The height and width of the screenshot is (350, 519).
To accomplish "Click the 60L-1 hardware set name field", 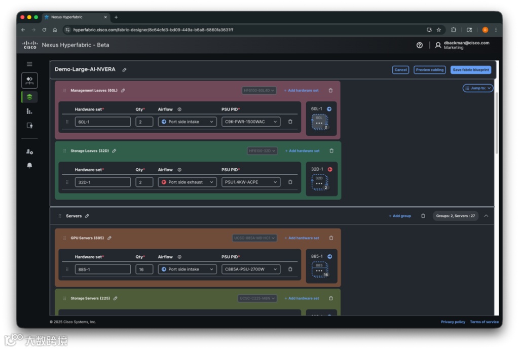I will click(x=102, y=122).
